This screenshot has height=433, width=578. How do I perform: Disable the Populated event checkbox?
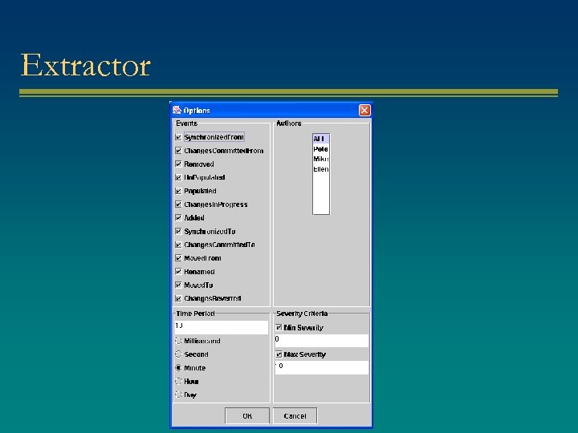click(x=178, y=191)
